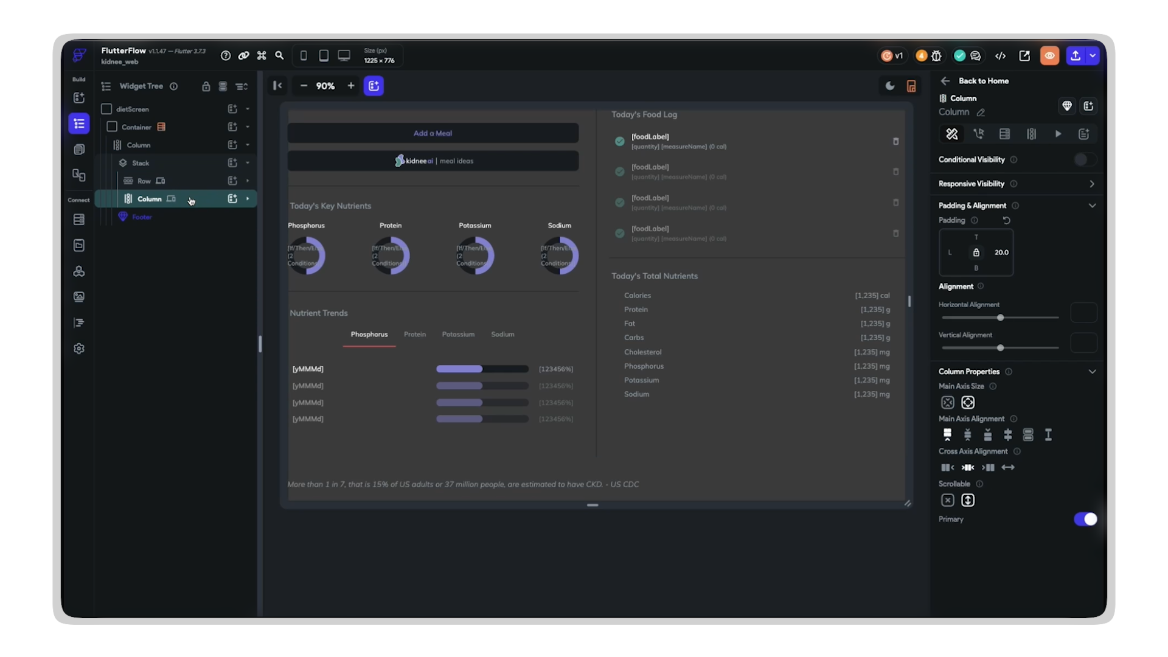Select desktop device preview icon
This screenshot has width=1168, height=657.
point(344,56)
